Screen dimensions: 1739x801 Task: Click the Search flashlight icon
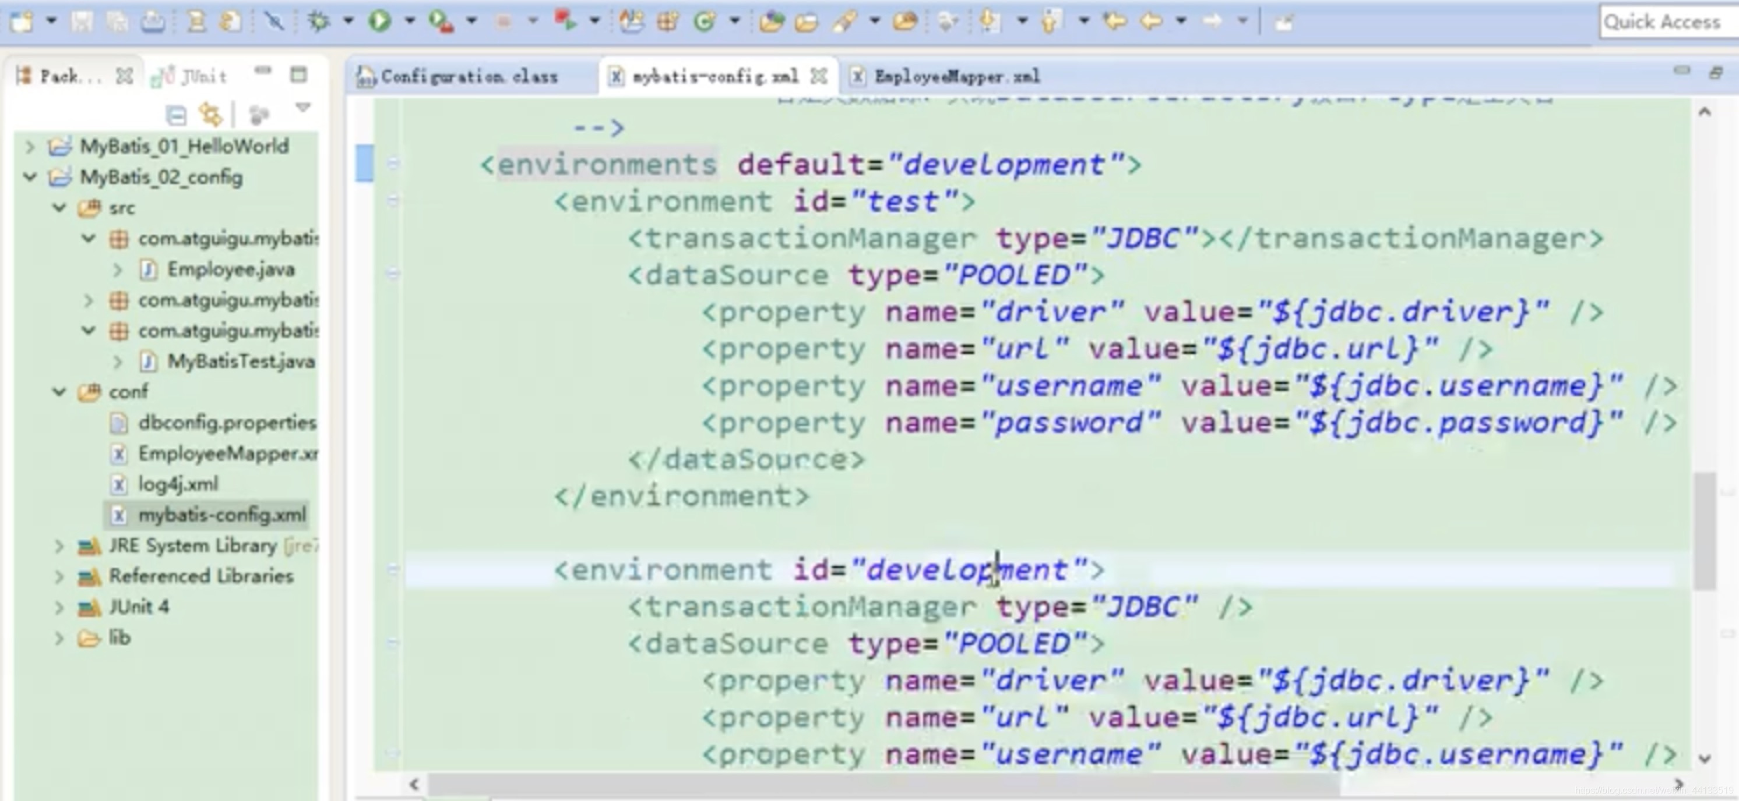click(844, 22)
